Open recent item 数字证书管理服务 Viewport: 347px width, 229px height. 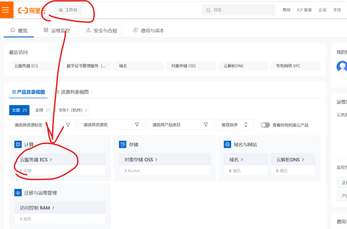point(86,66)
